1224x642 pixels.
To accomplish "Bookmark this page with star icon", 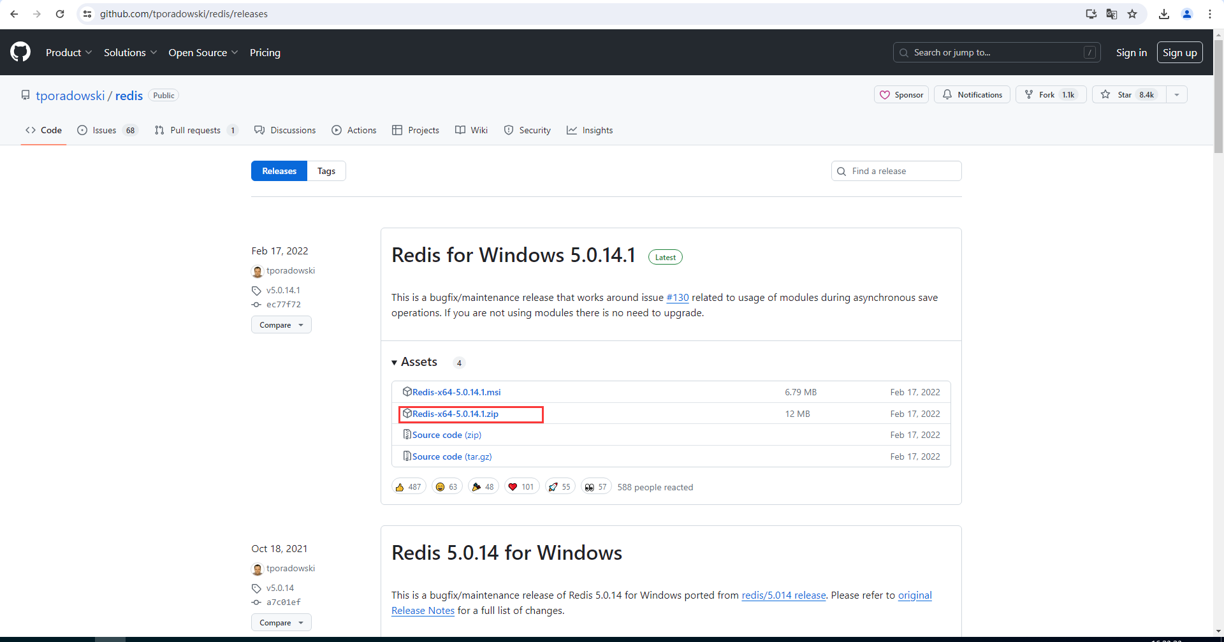I will pyautogui.click(x=1132, y=14).
